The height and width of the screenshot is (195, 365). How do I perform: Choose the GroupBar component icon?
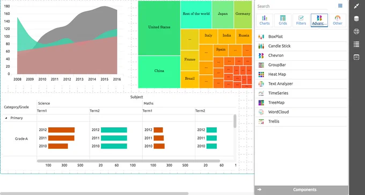(261, 65)
